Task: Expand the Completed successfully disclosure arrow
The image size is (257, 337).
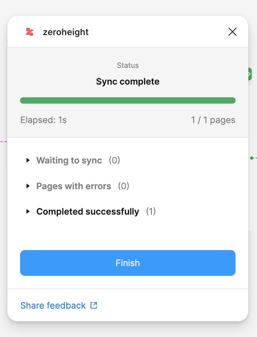Action: click(x=28, y=212)
